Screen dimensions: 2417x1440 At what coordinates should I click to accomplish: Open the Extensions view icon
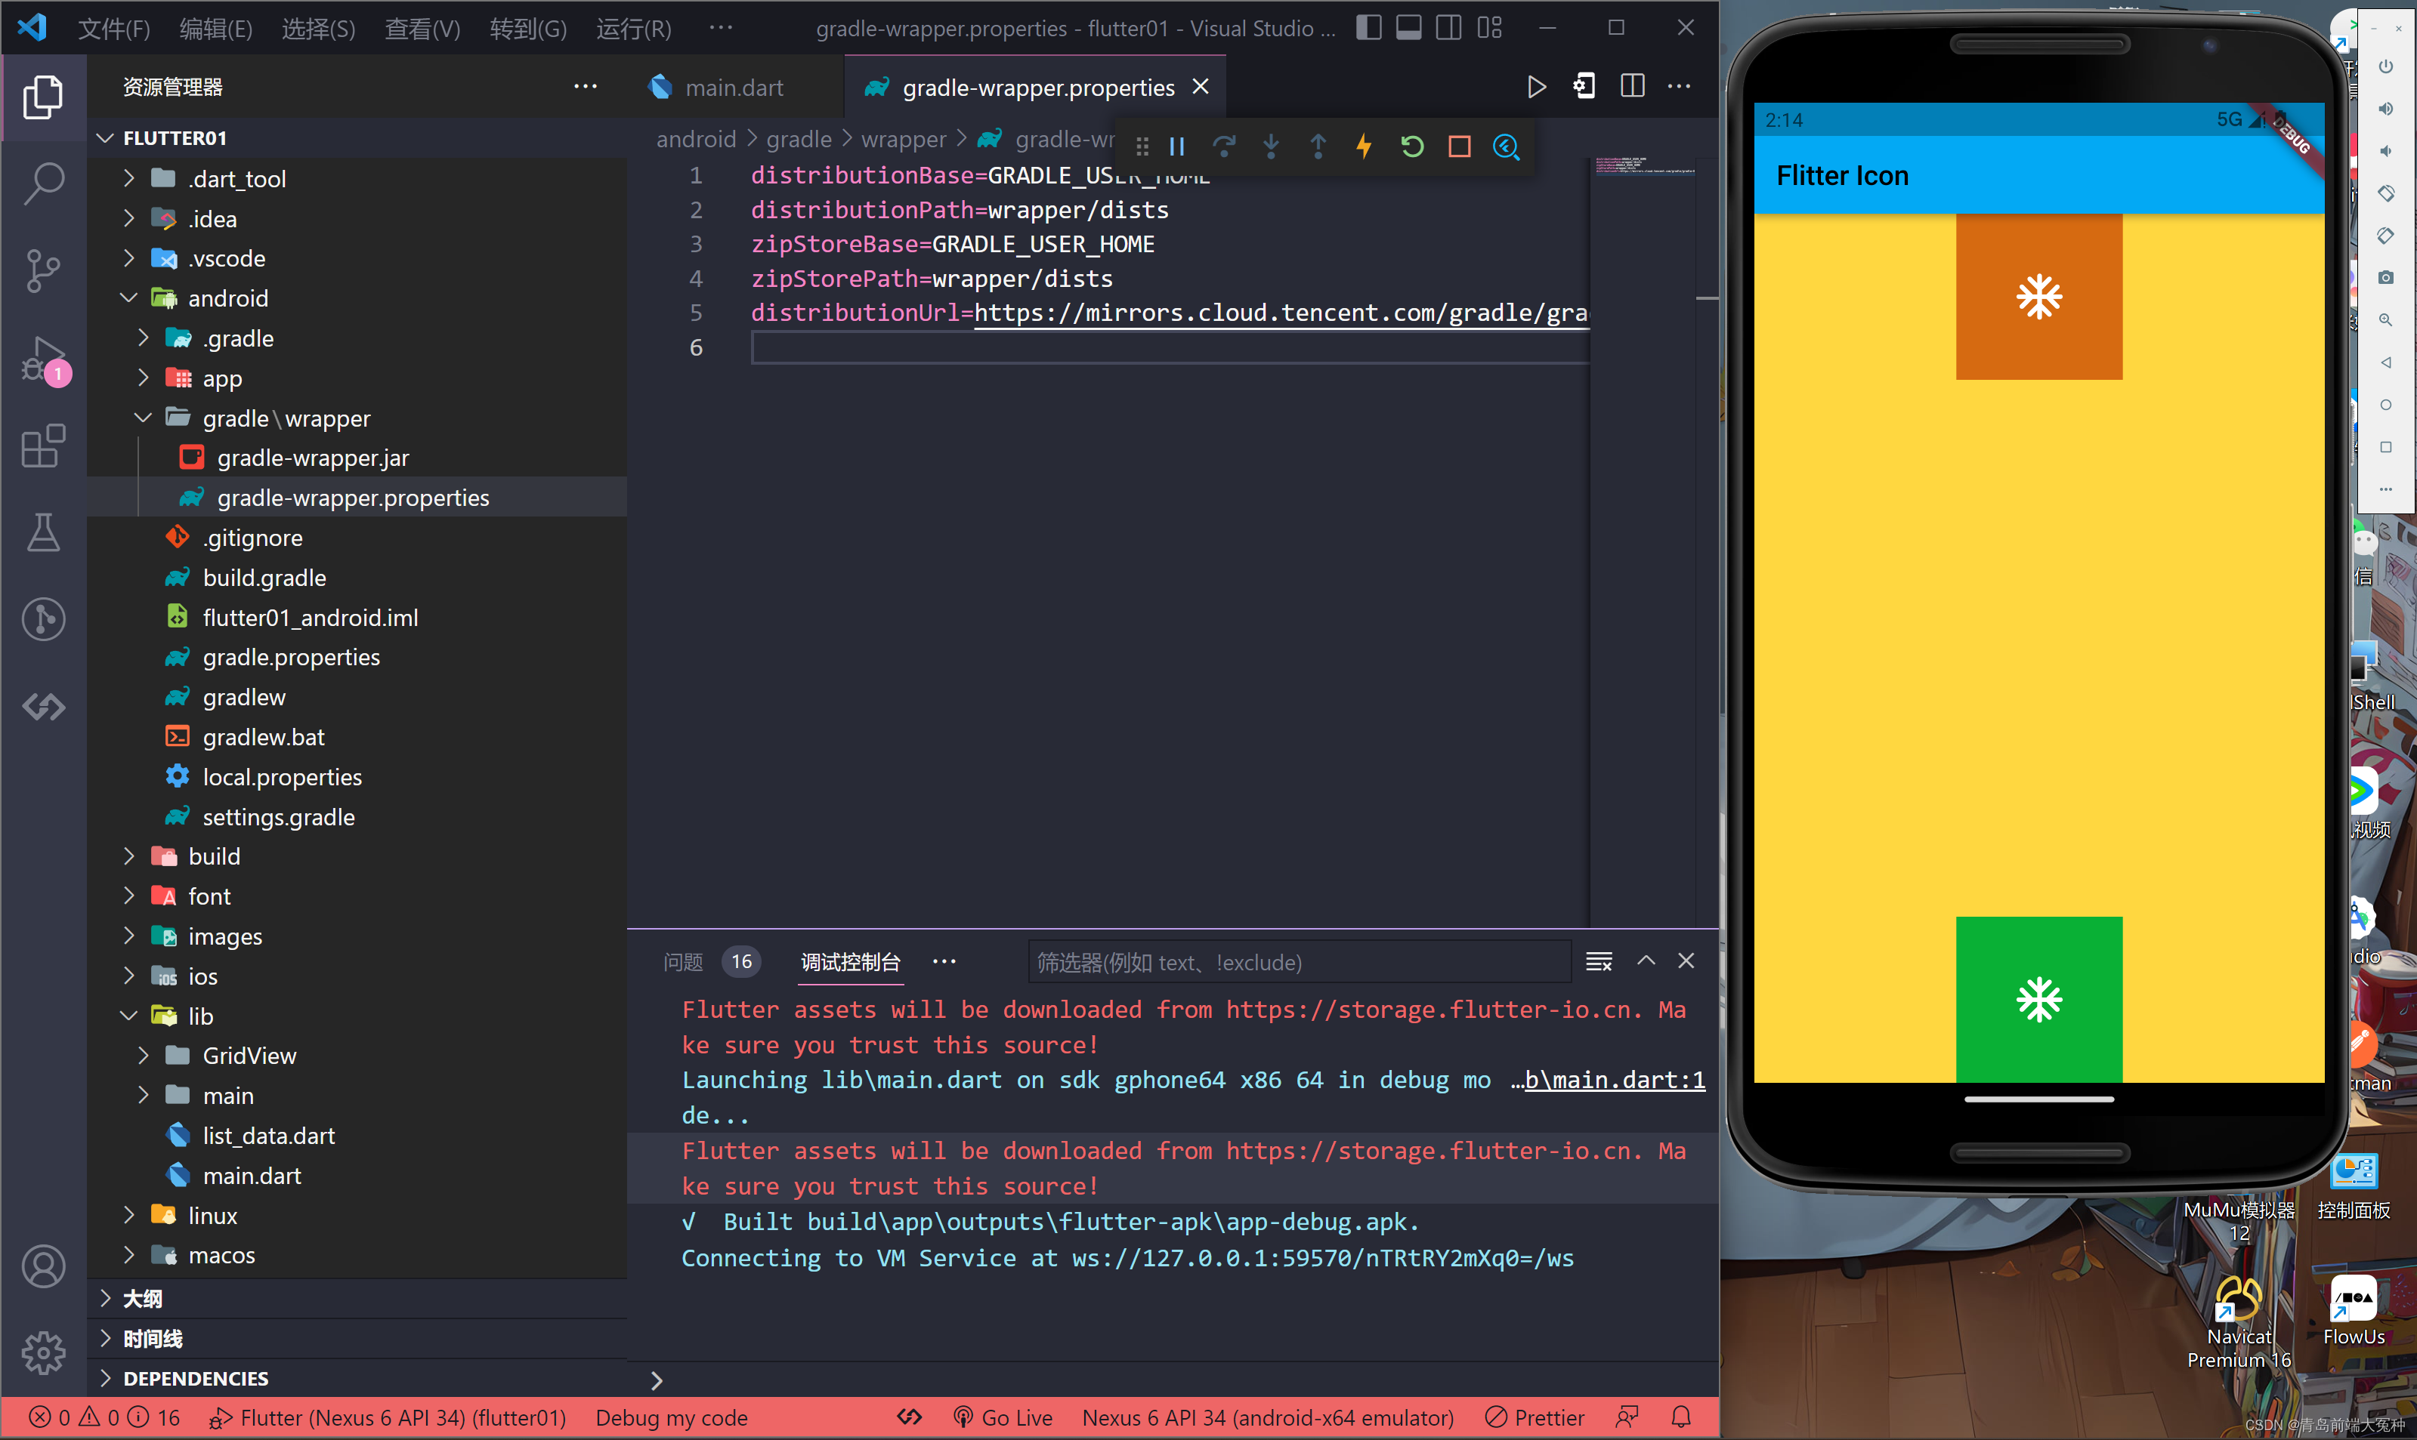(43, 446)
